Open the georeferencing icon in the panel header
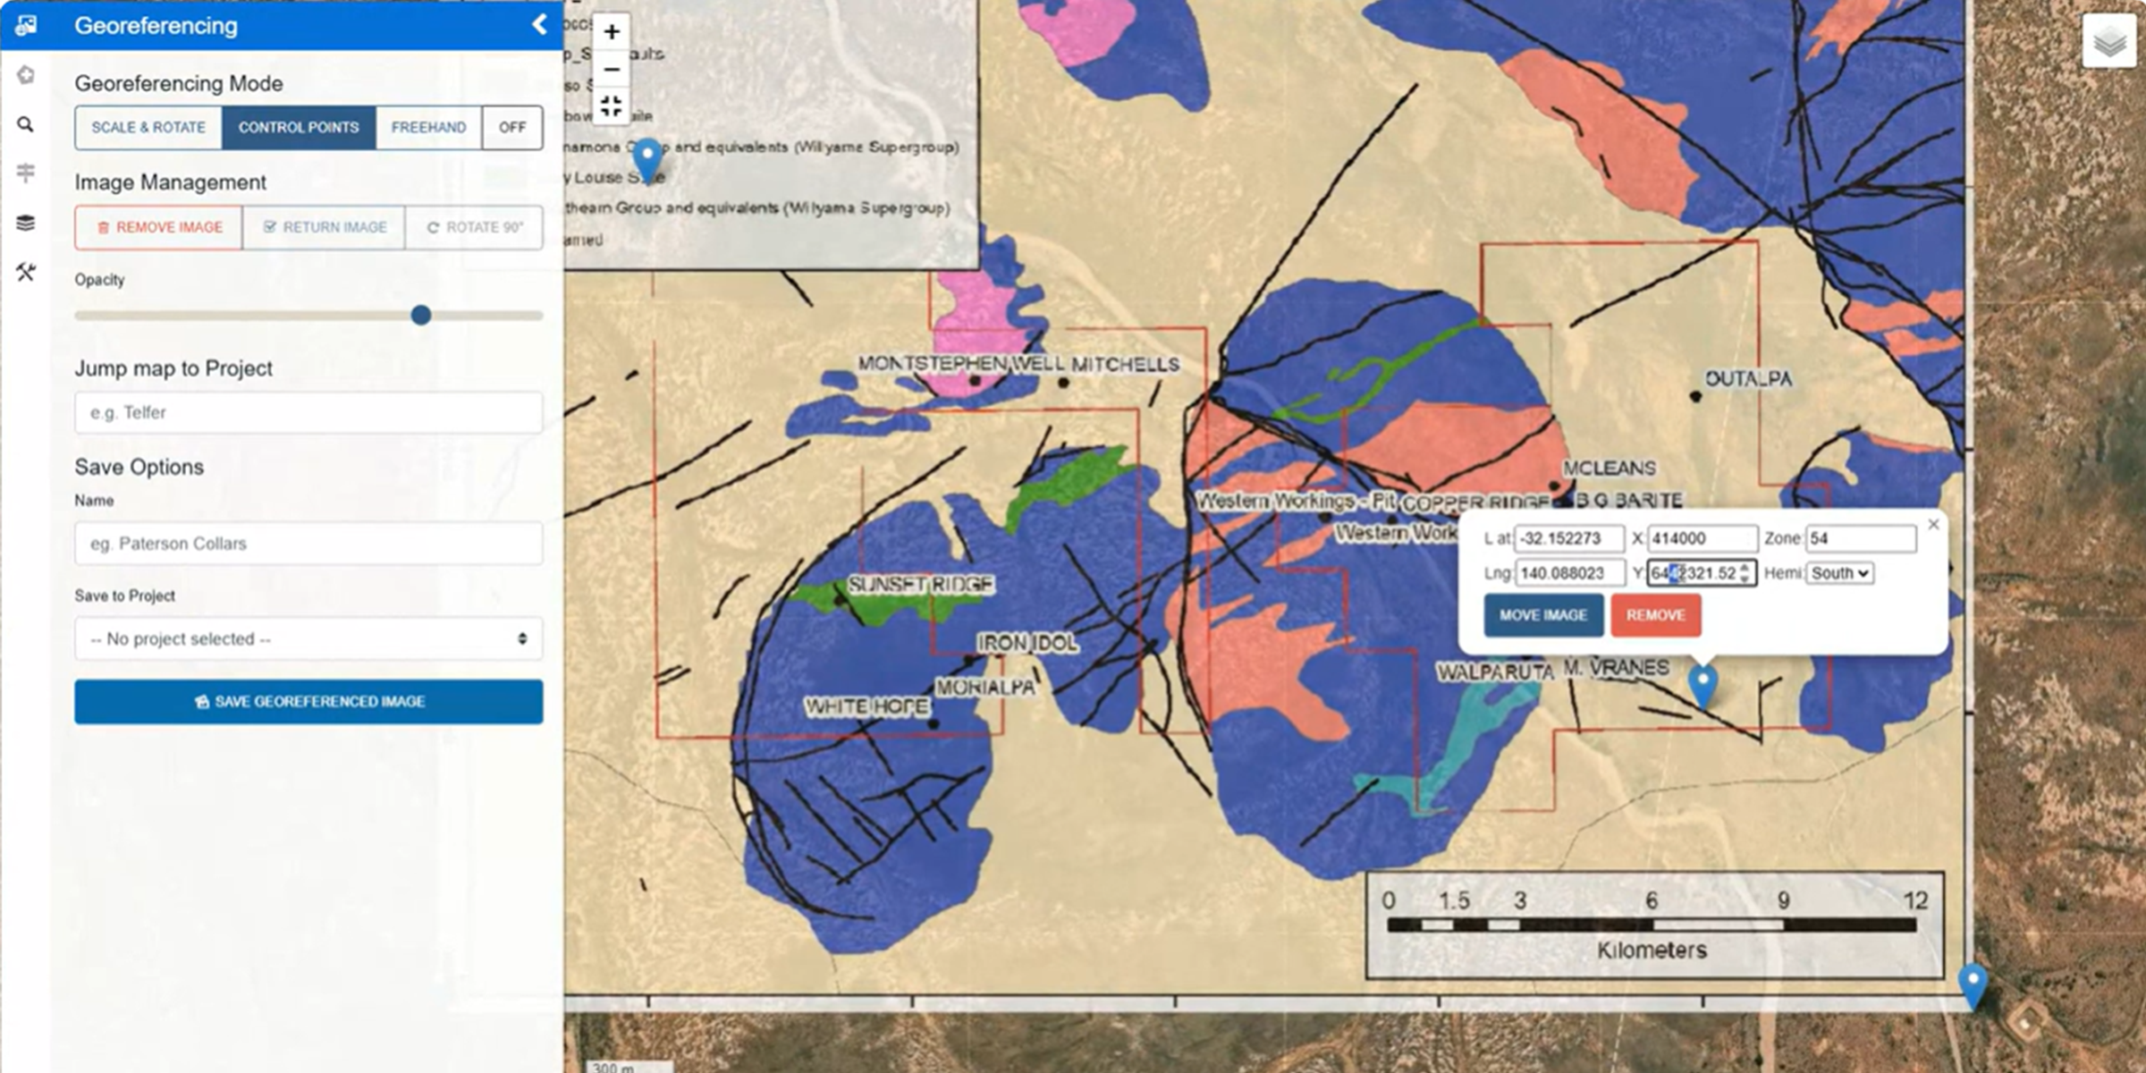The height and width of the screenshot is (1073, 2146). point(26,25)
